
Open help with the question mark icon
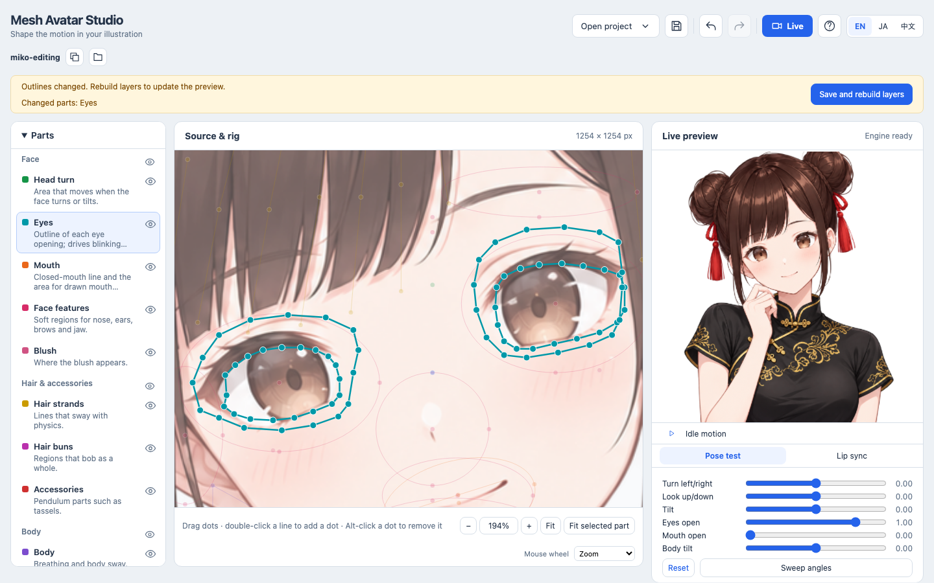click(830, 26)
